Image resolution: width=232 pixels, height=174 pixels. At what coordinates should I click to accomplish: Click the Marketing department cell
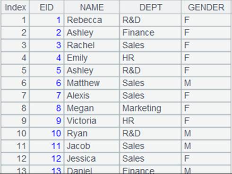(150, 108)
